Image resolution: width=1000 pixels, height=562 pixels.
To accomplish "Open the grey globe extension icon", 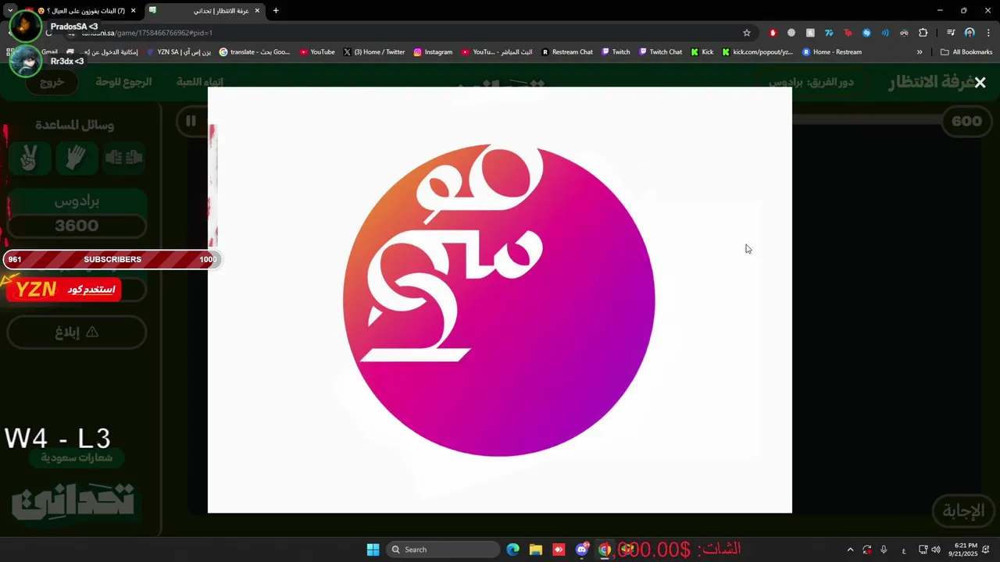I will click(x=791, y=33).
